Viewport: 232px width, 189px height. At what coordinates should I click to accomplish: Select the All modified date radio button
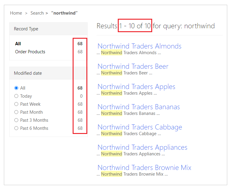(x=16, y=88)
